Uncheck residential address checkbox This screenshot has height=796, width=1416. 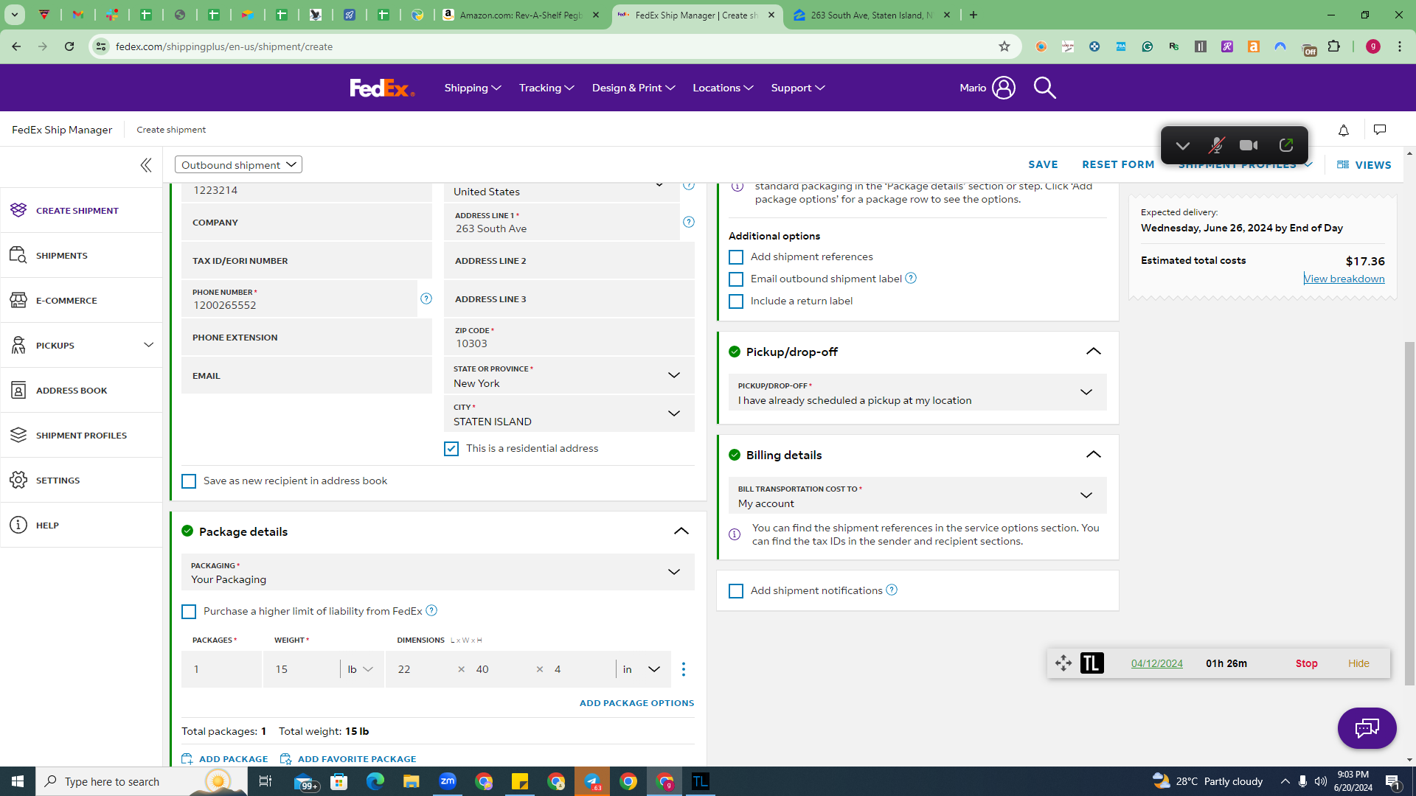click(x=451, y=449)
